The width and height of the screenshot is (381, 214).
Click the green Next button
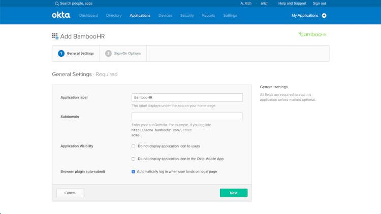coord(234,193)
